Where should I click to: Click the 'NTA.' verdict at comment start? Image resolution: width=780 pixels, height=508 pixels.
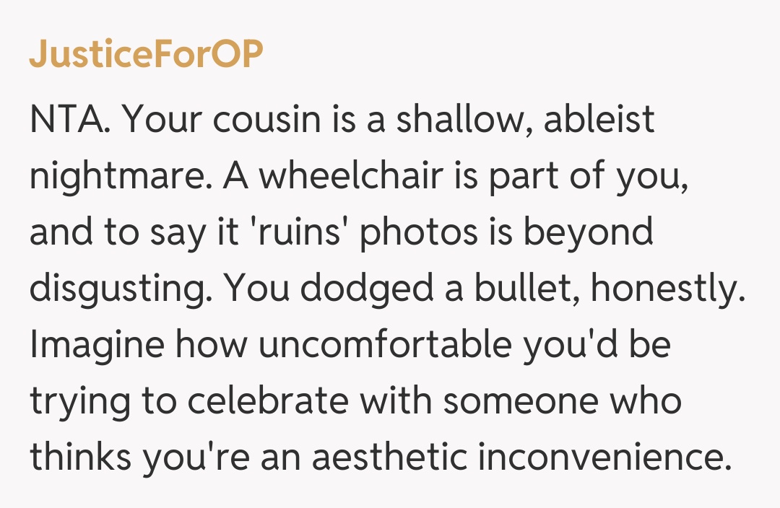tap(70, 119)
